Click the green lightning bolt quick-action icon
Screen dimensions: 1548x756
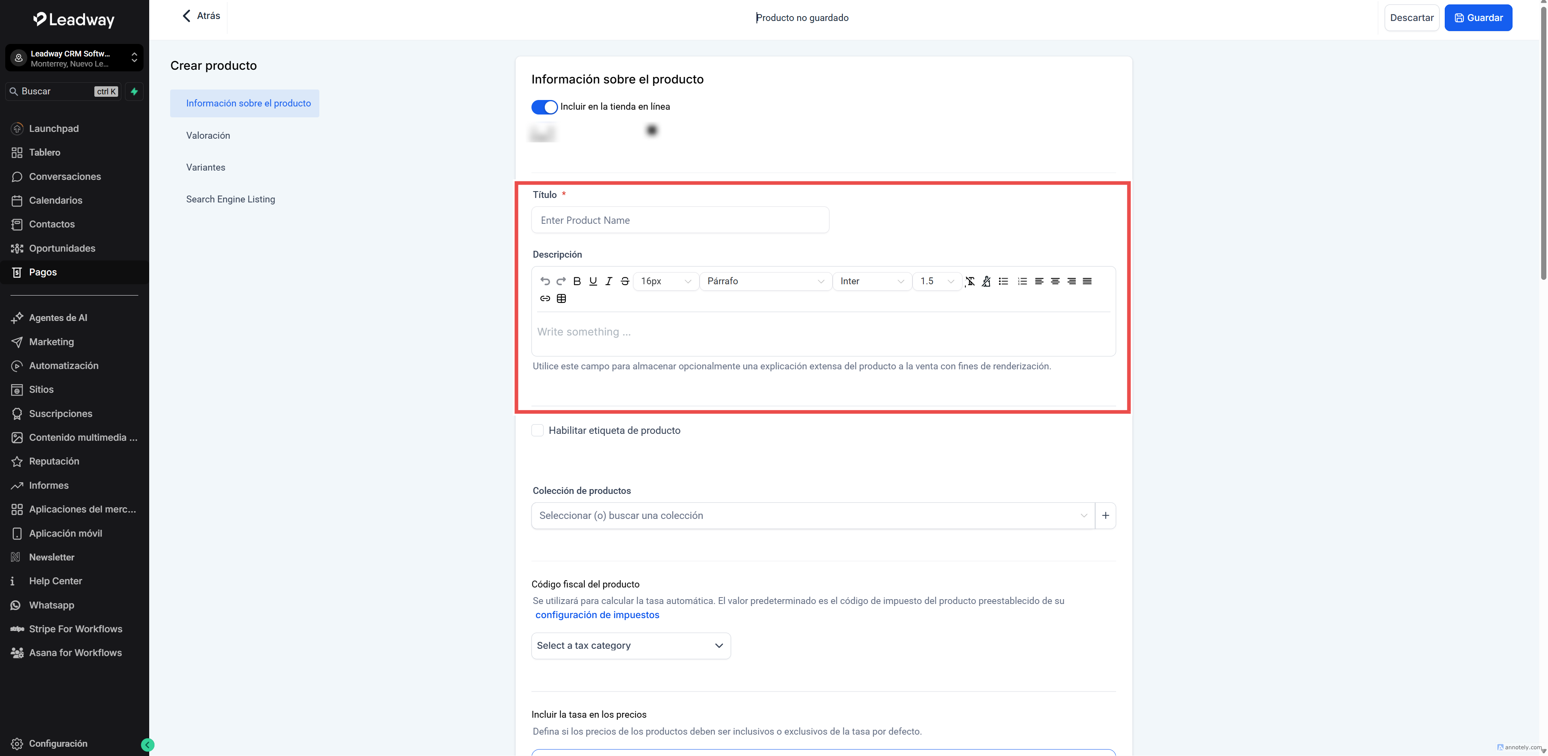pyautogui.click(x=134, y=92)
